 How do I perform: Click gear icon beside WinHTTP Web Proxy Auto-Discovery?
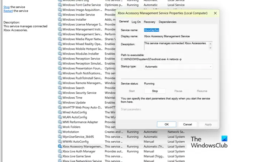pyautogui.click(x=60, y=107)
